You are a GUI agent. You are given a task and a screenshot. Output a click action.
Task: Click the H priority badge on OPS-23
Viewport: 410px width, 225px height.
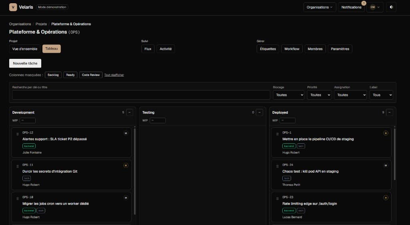(386, 198)
